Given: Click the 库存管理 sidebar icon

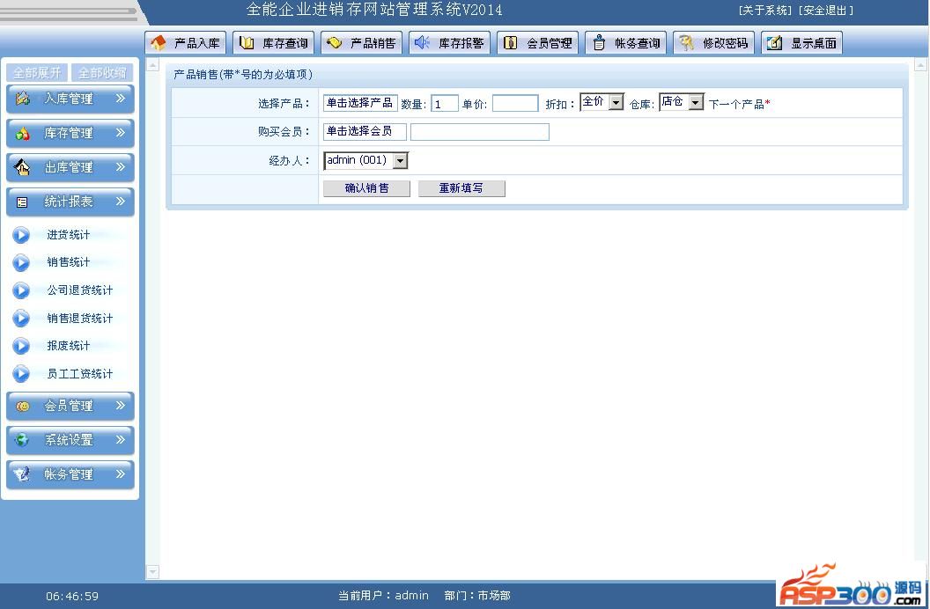Looking at the screenshot, I should tap(23, 133).
